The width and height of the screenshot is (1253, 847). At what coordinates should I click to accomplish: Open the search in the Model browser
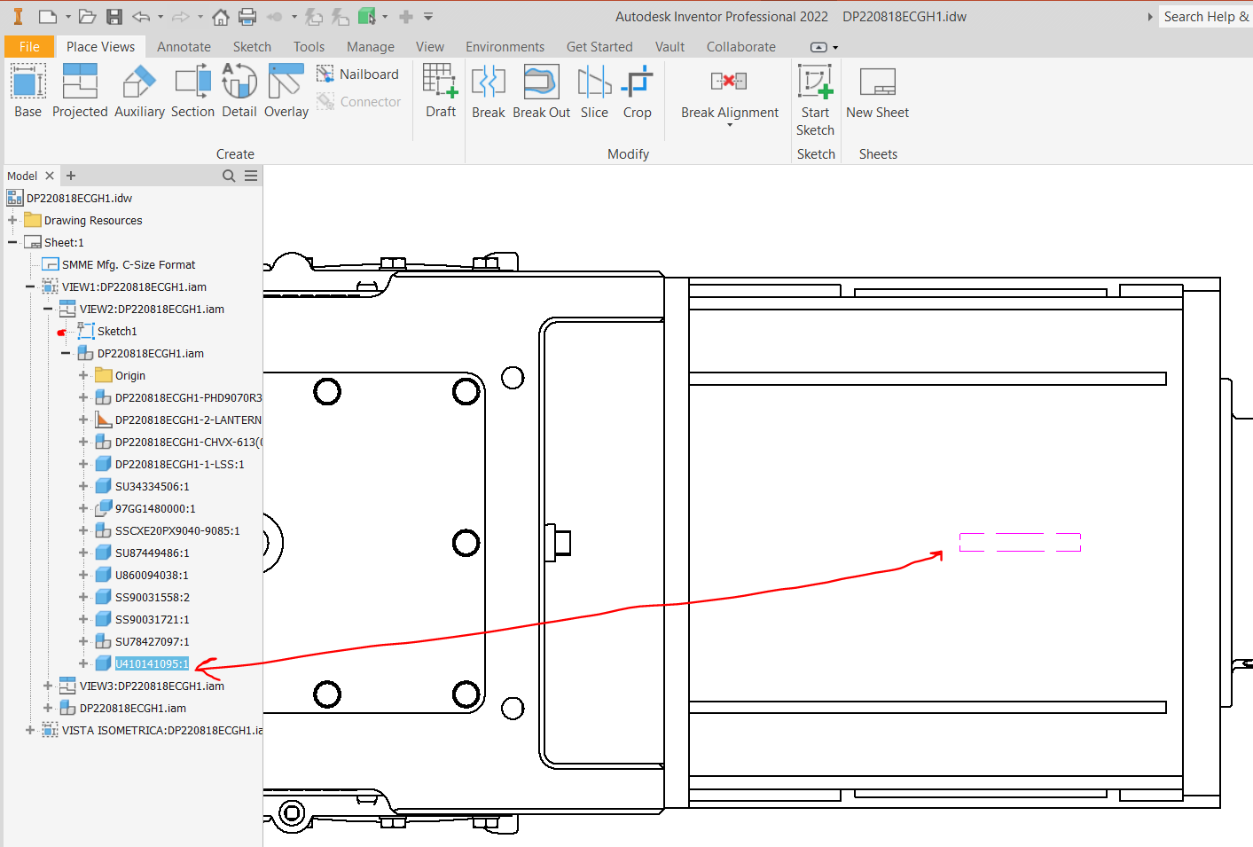point(228,176)
